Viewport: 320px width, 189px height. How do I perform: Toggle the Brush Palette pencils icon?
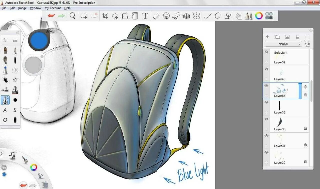point(249,16)
